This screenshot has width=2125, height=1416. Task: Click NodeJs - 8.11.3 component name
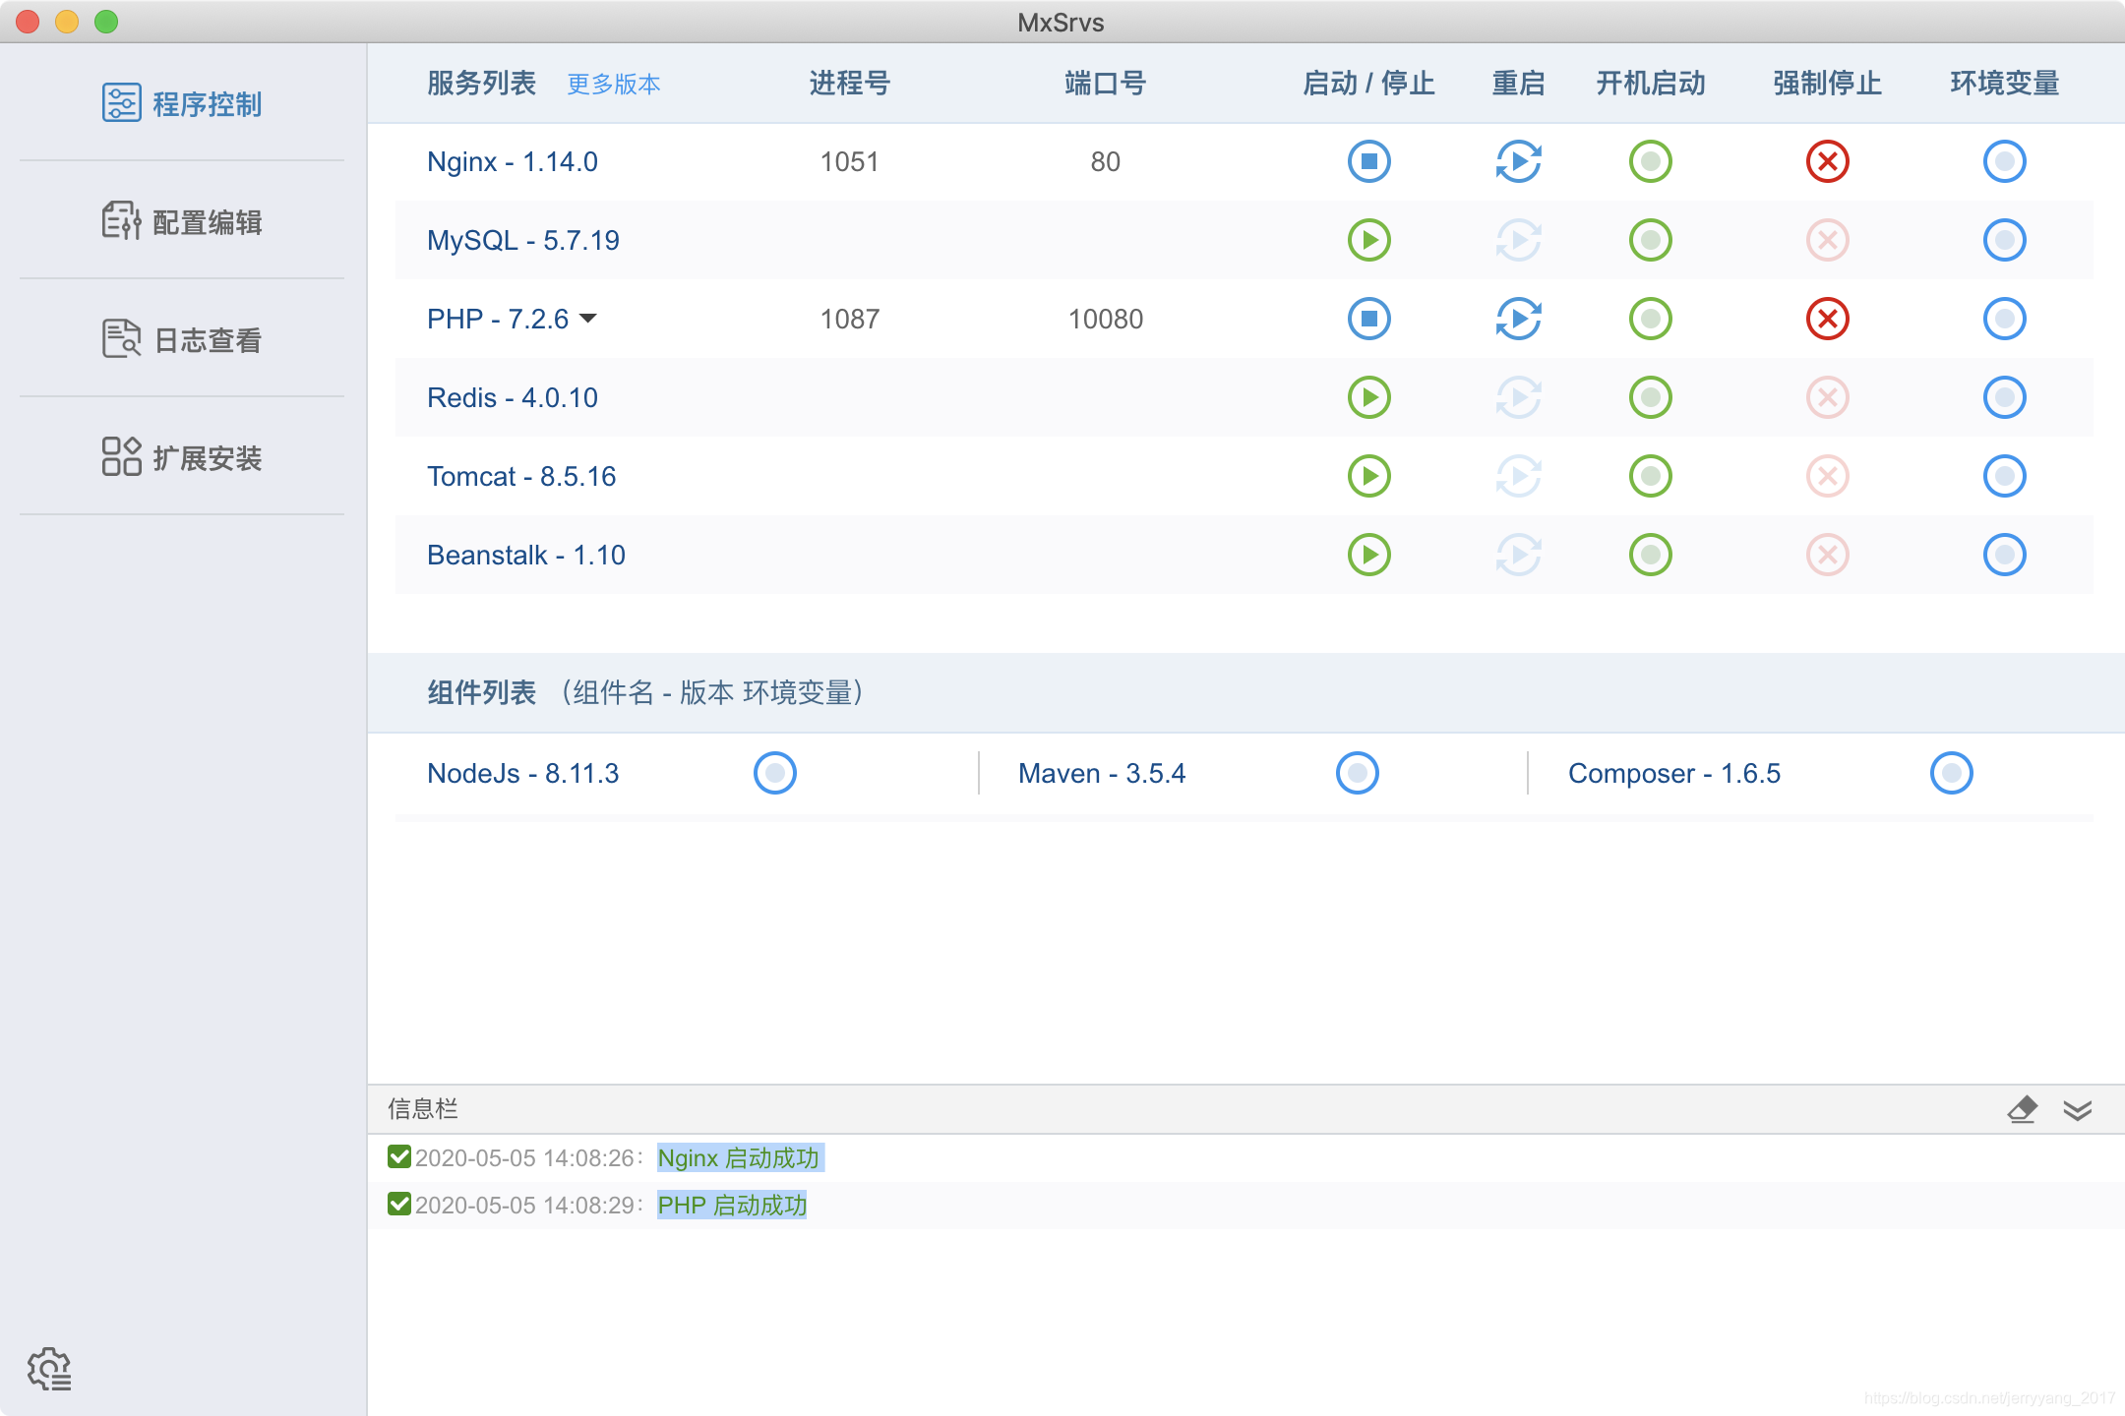point(522,773)
